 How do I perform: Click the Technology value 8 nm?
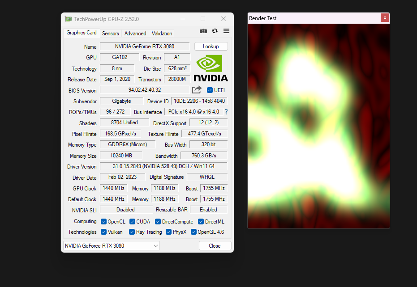(x=117, y=68)
